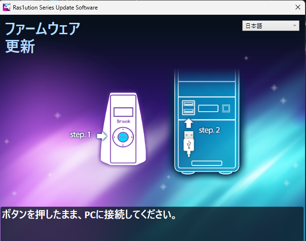The width and height of the screenshot is (306, 241).
Task: Click the PC connection instruction message
Action: coord(89,214)
